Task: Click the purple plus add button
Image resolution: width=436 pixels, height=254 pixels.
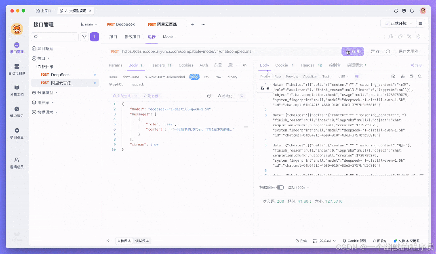Action: tap(95, 37)
